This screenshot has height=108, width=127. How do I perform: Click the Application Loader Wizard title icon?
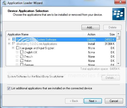[x=4, y=3]
